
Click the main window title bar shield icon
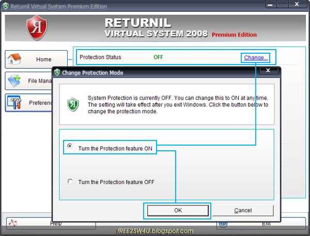6,6
